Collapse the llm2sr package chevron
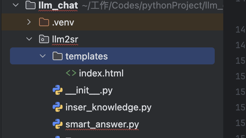Screen dimensions: 246x138 click(x=29, y=39)
